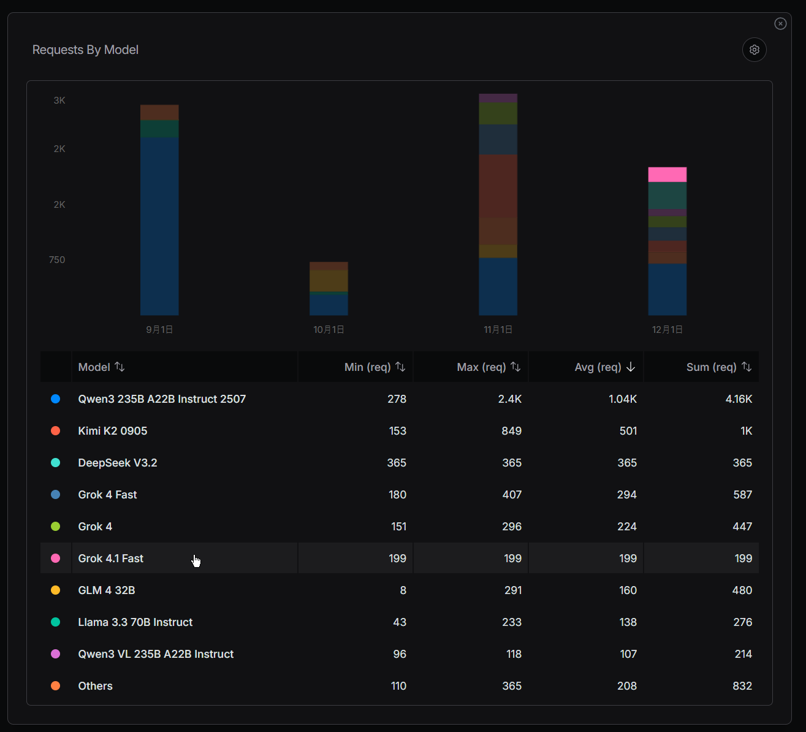
Task: Click the 10月1日 stacked bar
Action: 329,289
